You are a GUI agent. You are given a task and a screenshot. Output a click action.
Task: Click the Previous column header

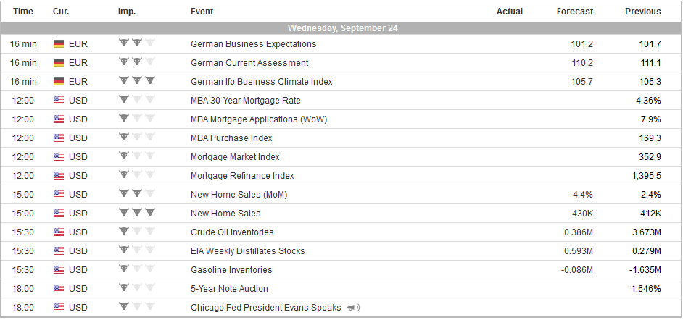point(643,12)
